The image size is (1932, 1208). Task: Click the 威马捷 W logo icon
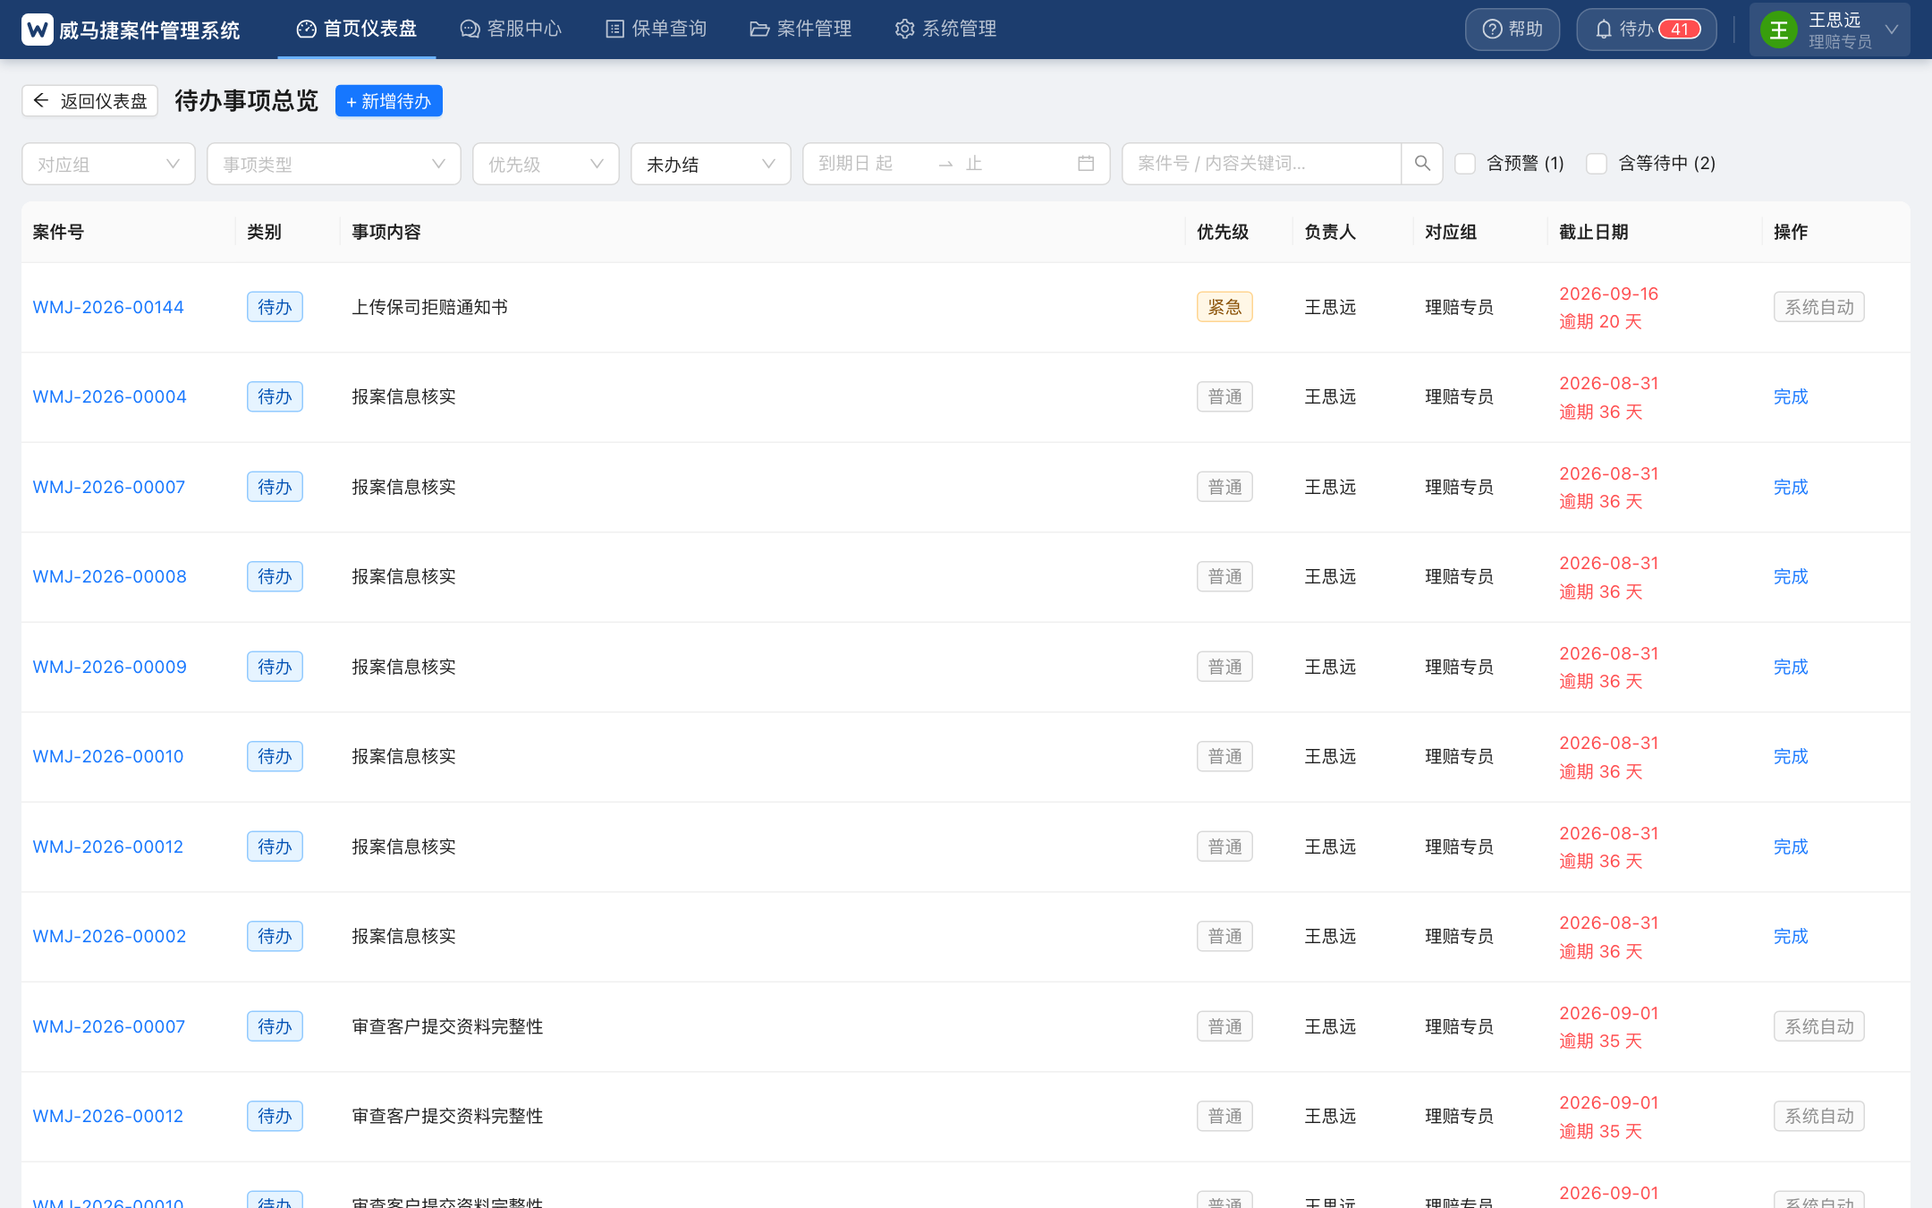38,30
